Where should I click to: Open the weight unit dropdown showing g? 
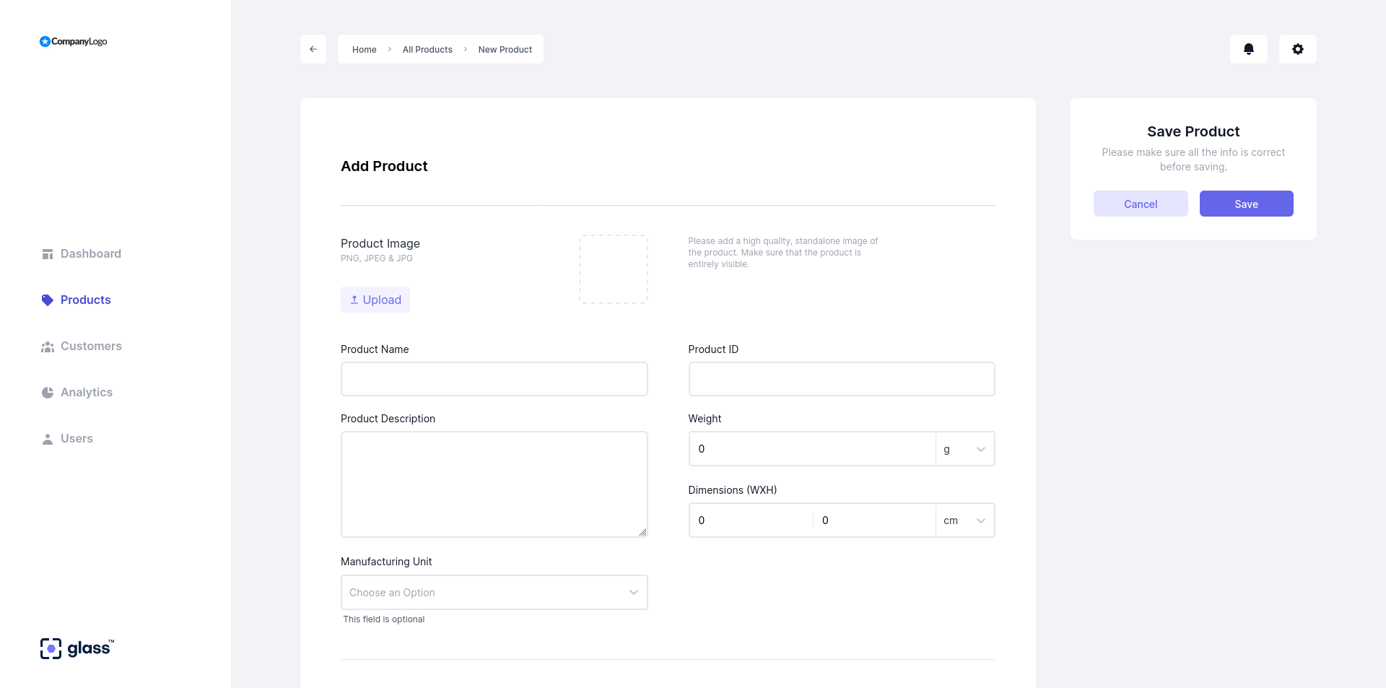(x=965, y=448)
